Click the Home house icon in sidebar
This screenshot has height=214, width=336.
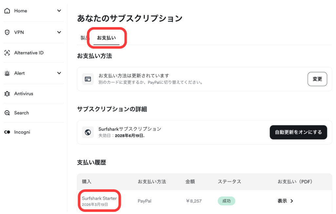pos(7,11)
